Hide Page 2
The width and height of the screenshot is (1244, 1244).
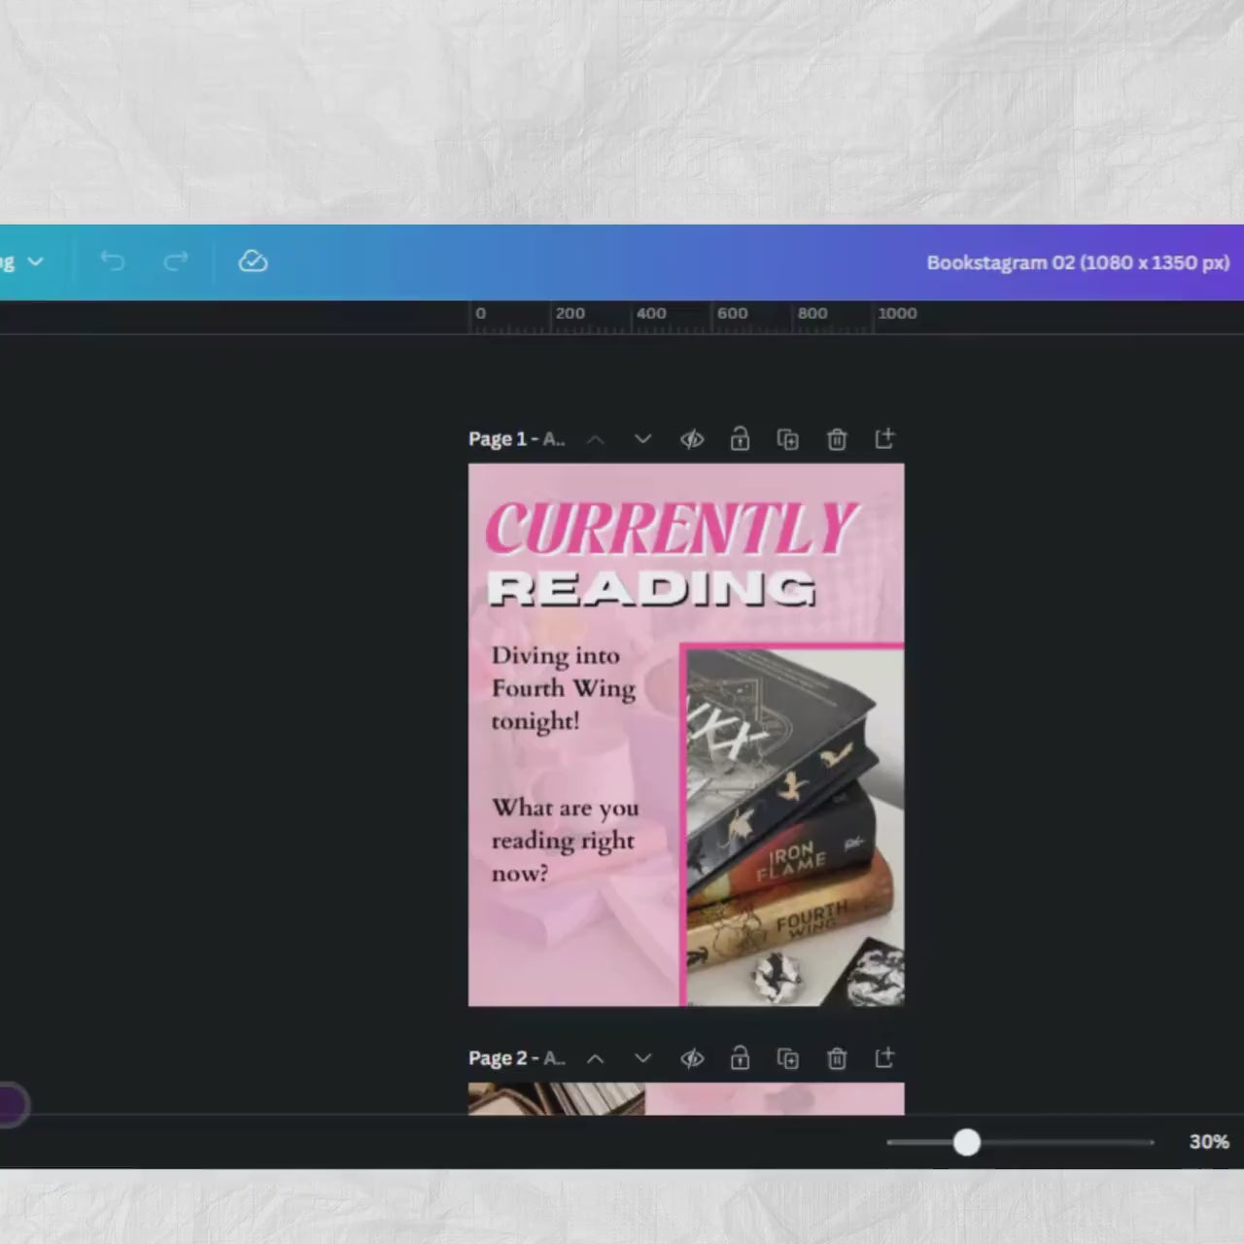692,1058
